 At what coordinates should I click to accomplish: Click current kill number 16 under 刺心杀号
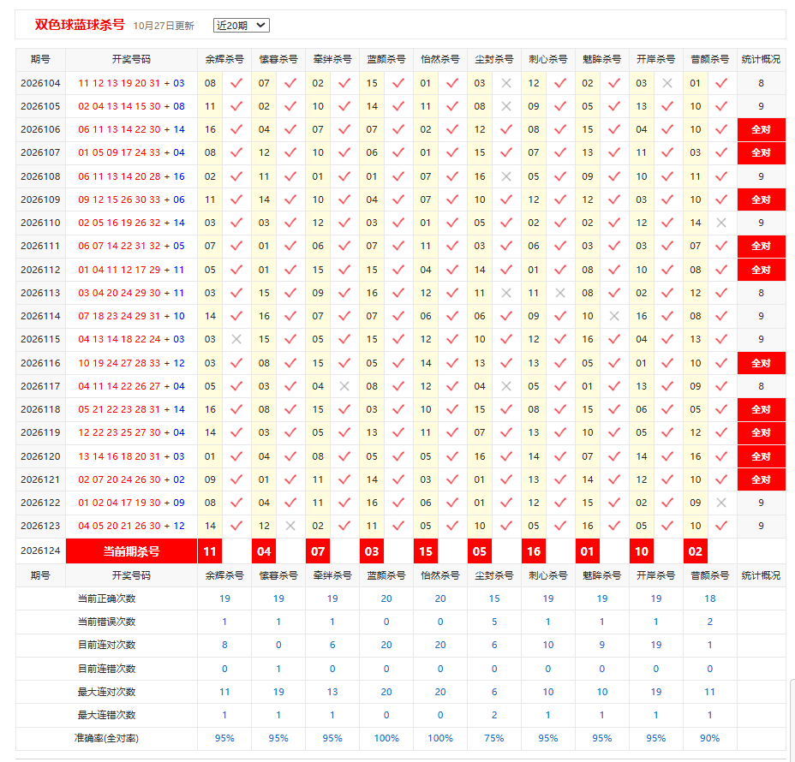click(x=534, y=551)
